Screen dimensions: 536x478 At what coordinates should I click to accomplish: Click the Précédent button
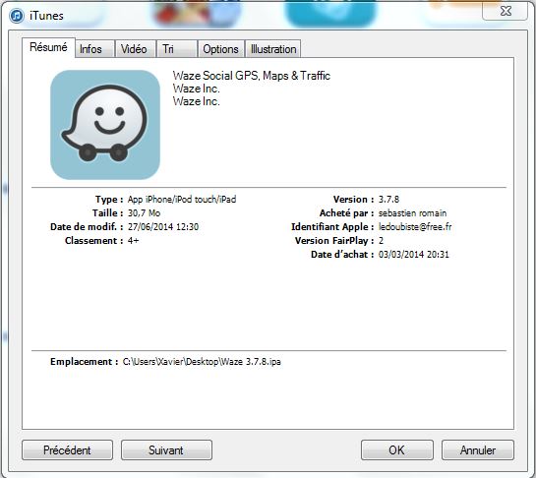pos(67,449)
